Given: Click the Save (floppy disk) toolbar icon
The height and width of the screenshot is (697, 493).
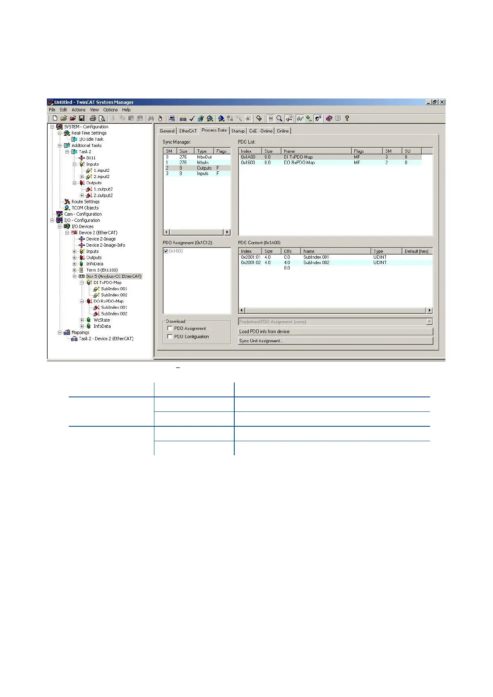Looking at the screenshot, I should (x=82, y=118).
